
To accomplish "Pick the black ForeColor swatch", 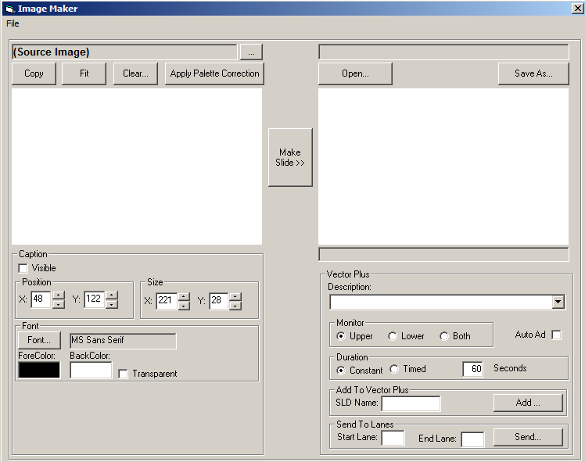I will click(39, 371).
